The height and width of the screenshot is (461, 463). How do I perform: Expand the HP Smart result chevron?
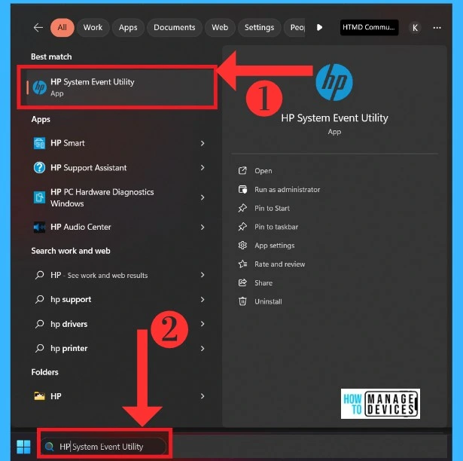[203, 143]
